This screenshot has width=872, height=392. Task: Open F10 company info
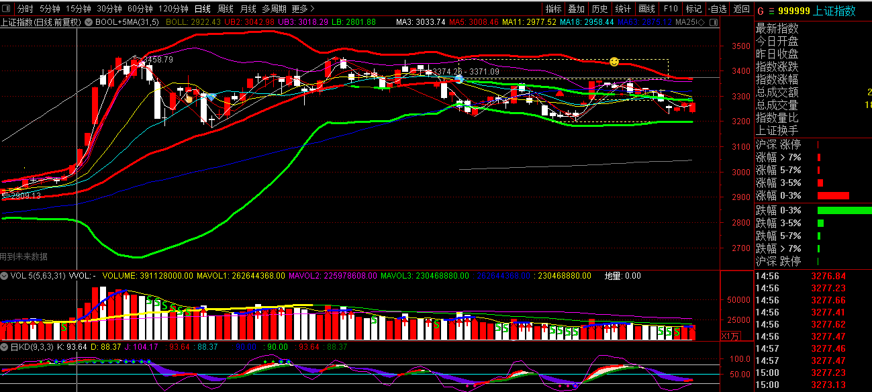[671, 9]
